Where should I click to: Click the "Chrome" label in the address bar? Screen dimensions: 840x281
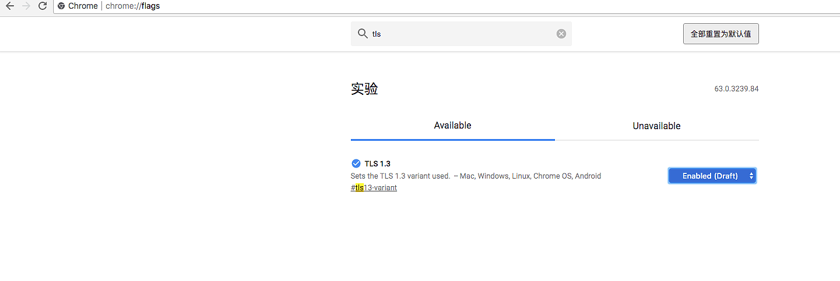tap(83, 6)
